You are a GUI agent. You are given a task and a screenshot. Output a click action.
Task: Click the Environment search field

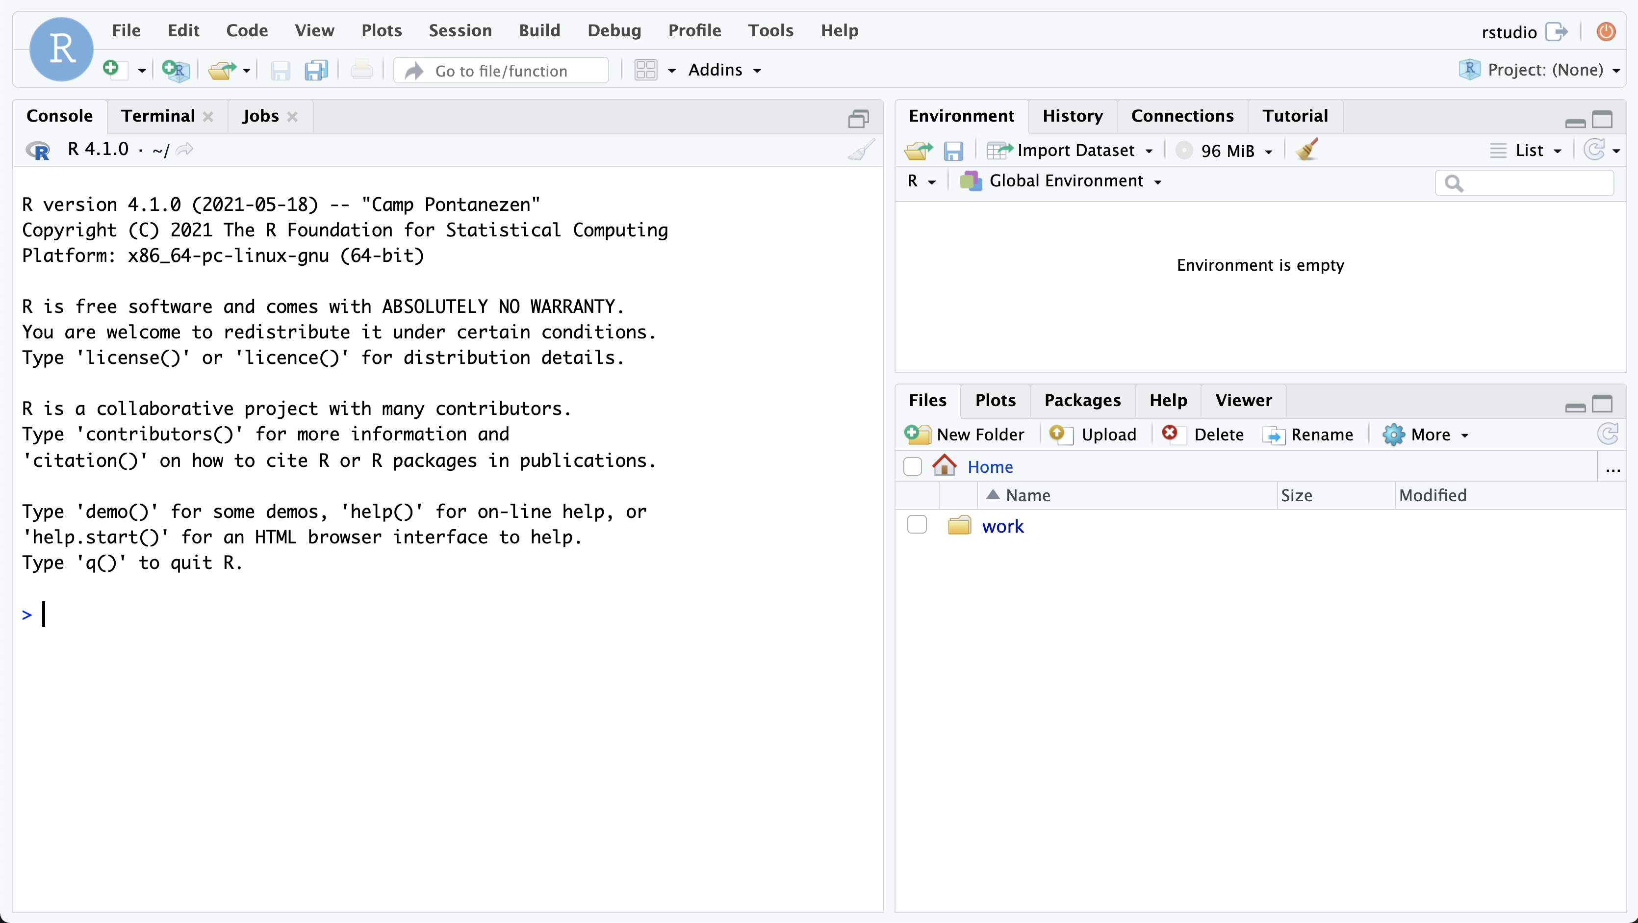1524,183
